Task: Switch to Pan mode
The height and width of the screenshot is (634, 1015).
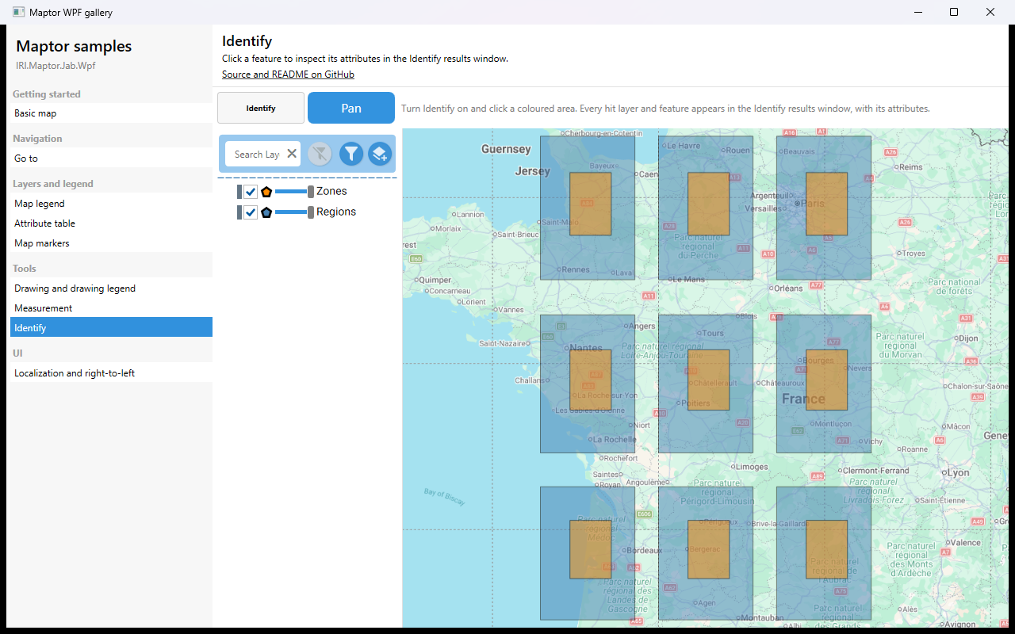Action: [351, 108]
